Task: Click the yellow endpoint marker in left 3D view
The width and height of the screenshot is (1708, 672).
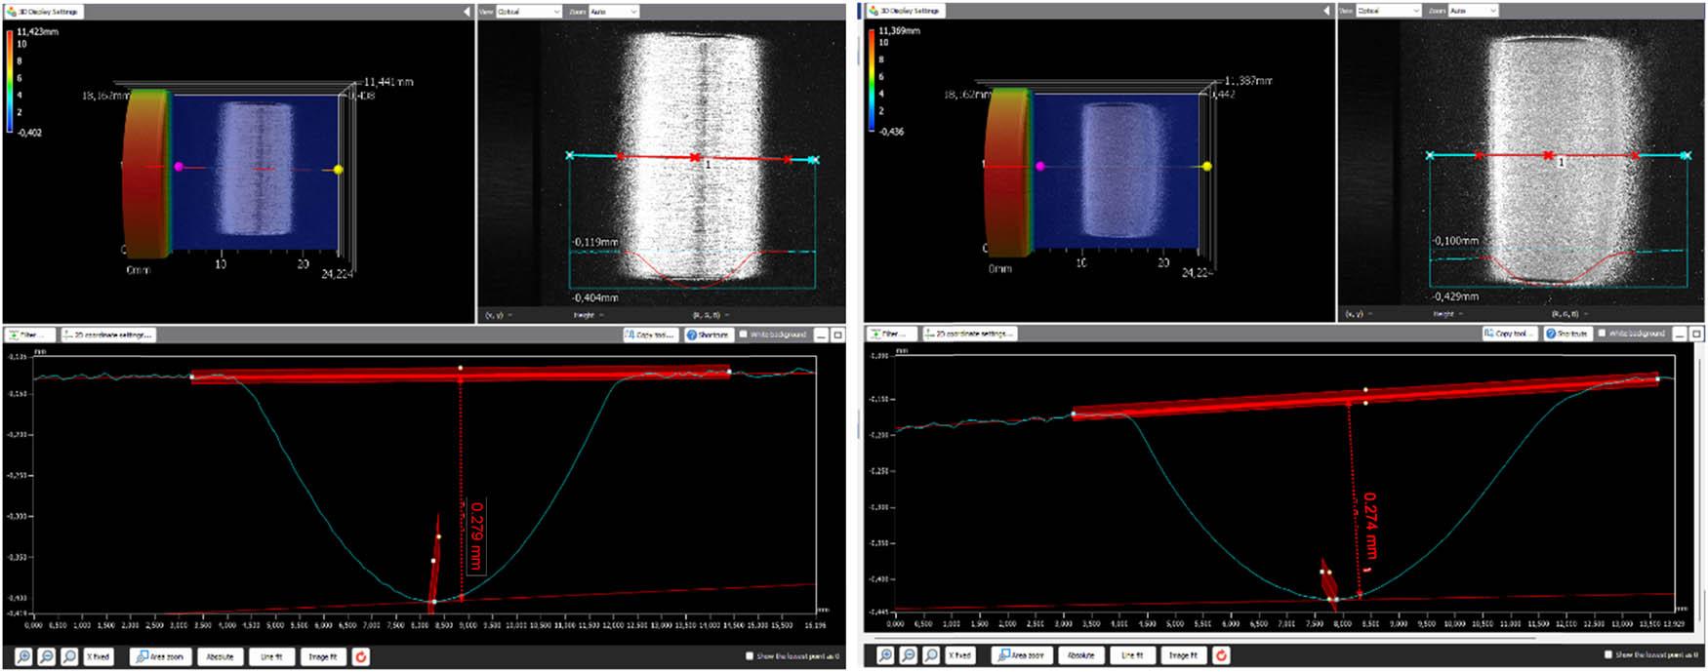Action: [339, 169]
